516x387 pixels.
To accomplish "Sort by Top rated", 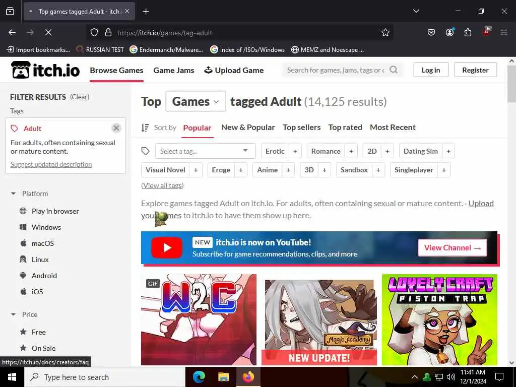I will [x=345, y=127].
